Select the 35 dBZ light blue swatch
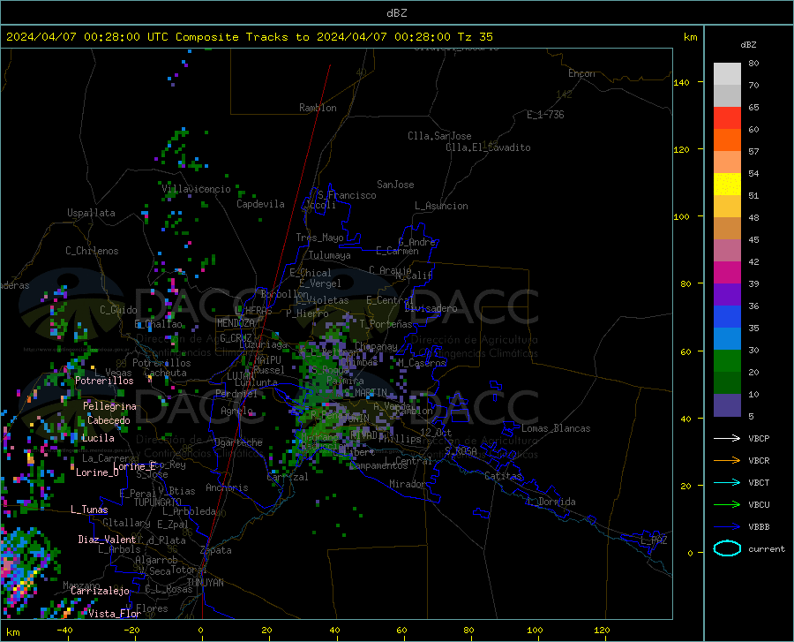Image resolution: width=794 pixels, height=642 pixels. tap(727, 339)
